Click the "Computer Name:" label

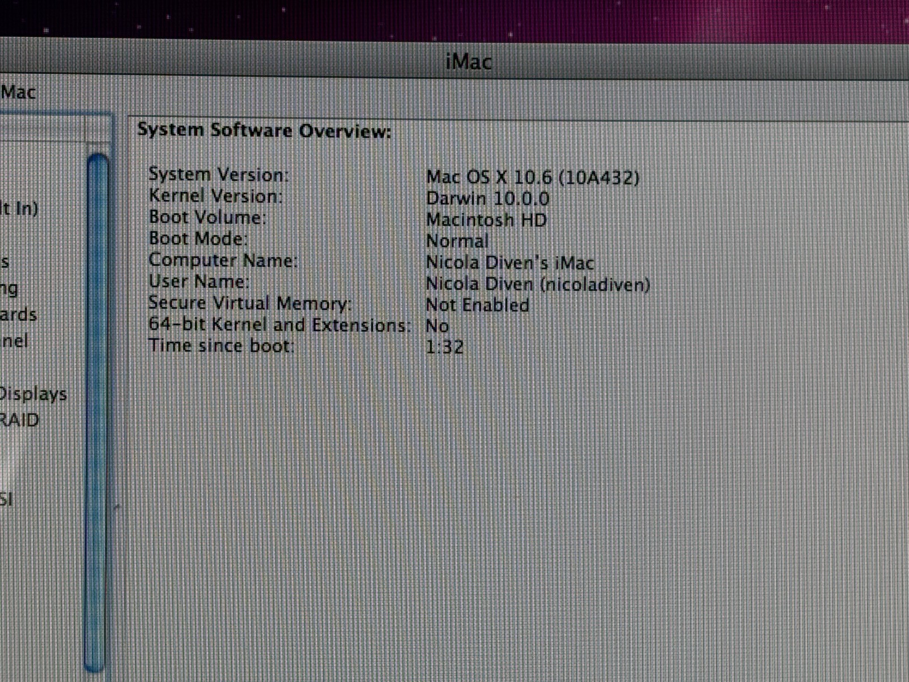pyautogui.click(x=223, y=260)
